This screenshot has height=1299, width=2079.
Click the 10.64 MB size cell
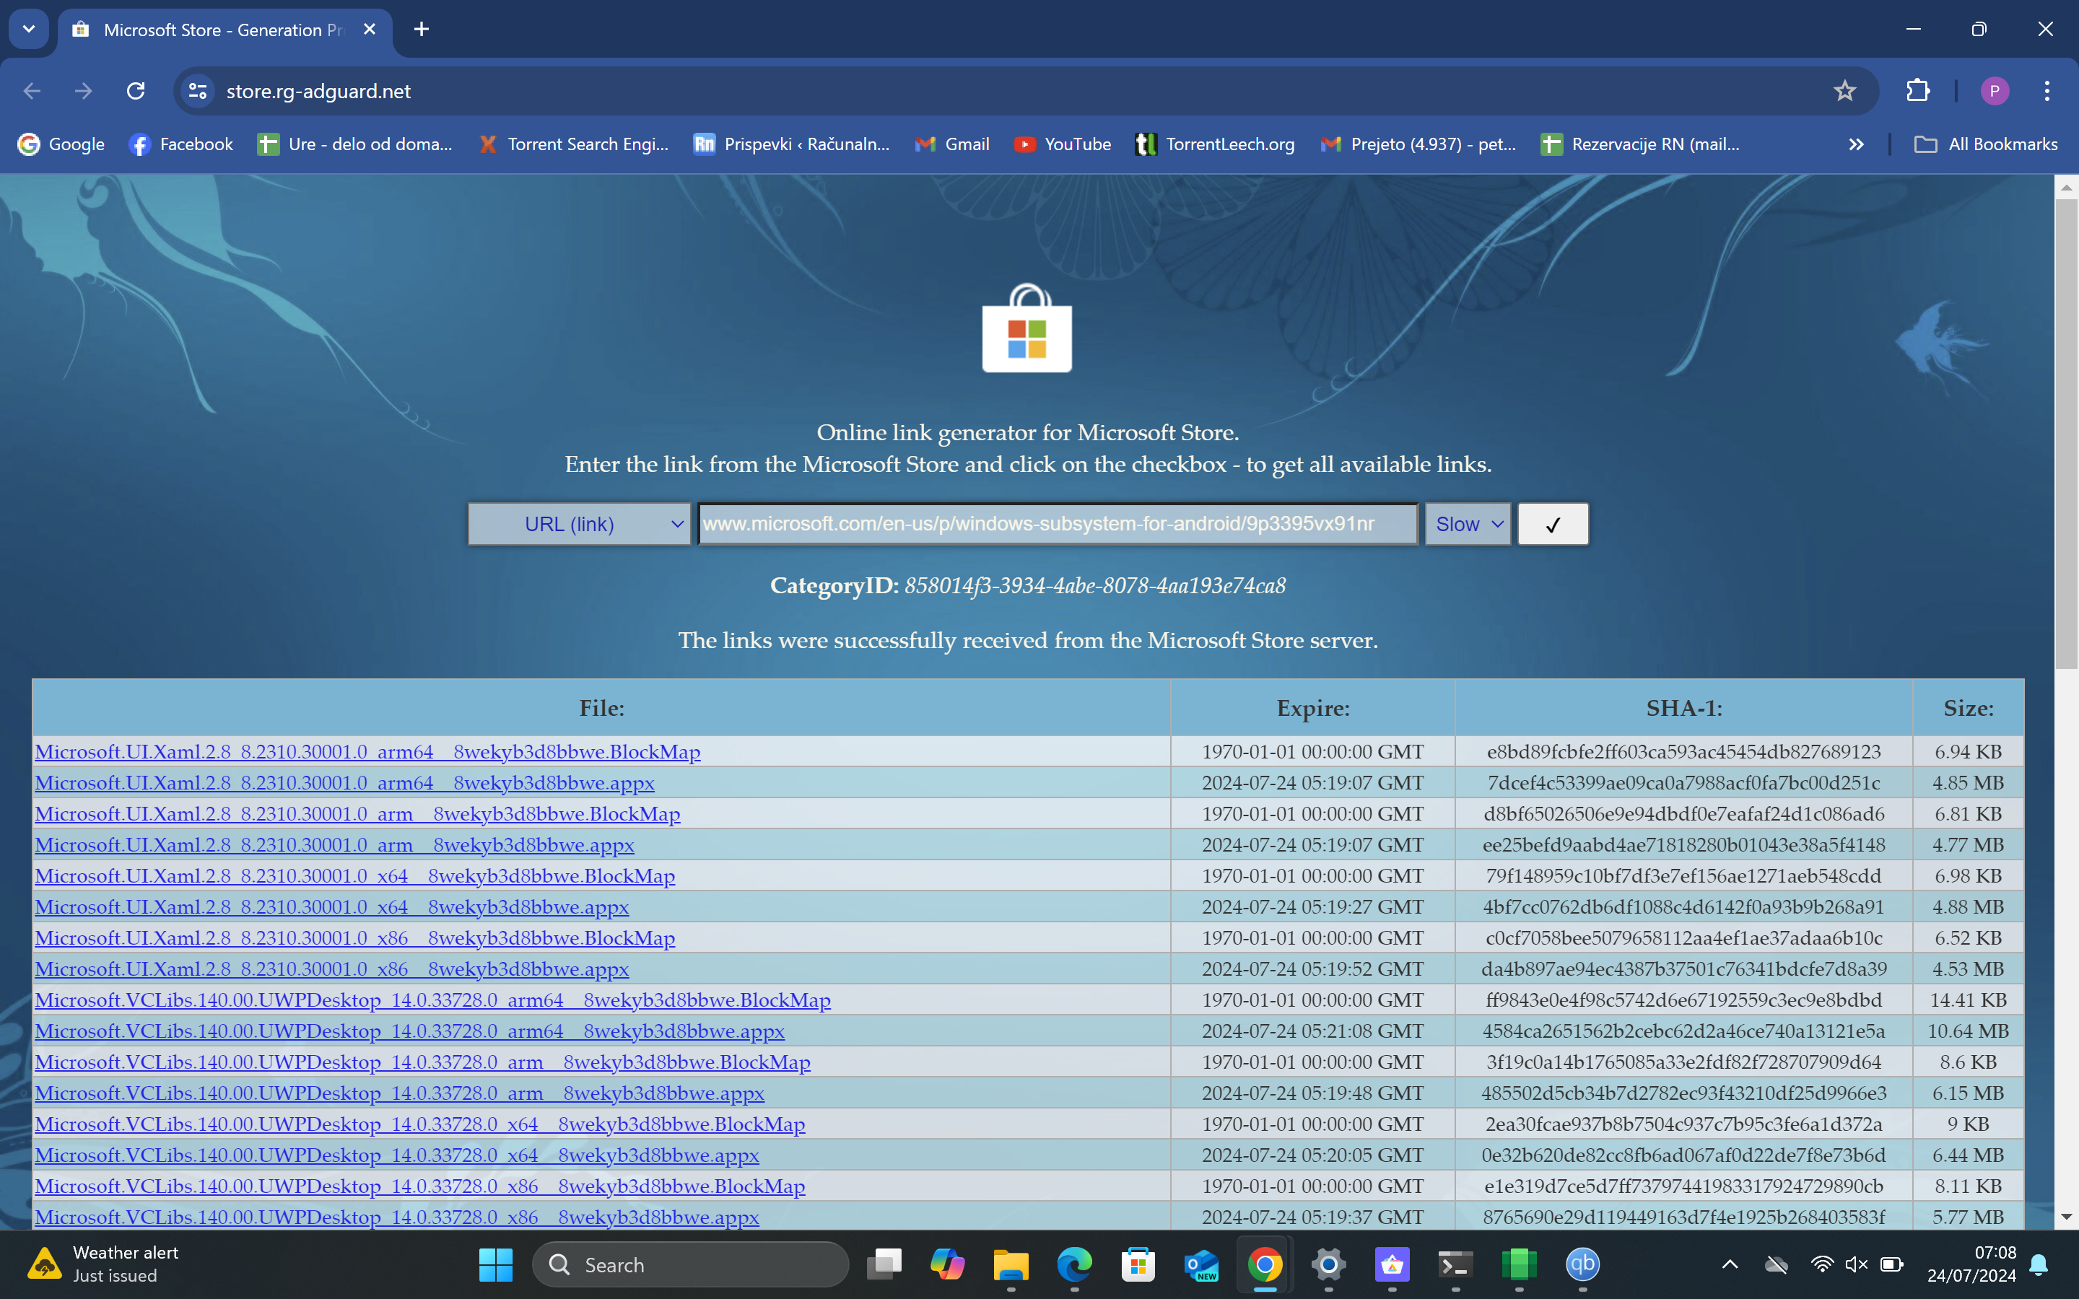click(x=1968, y=1031)
